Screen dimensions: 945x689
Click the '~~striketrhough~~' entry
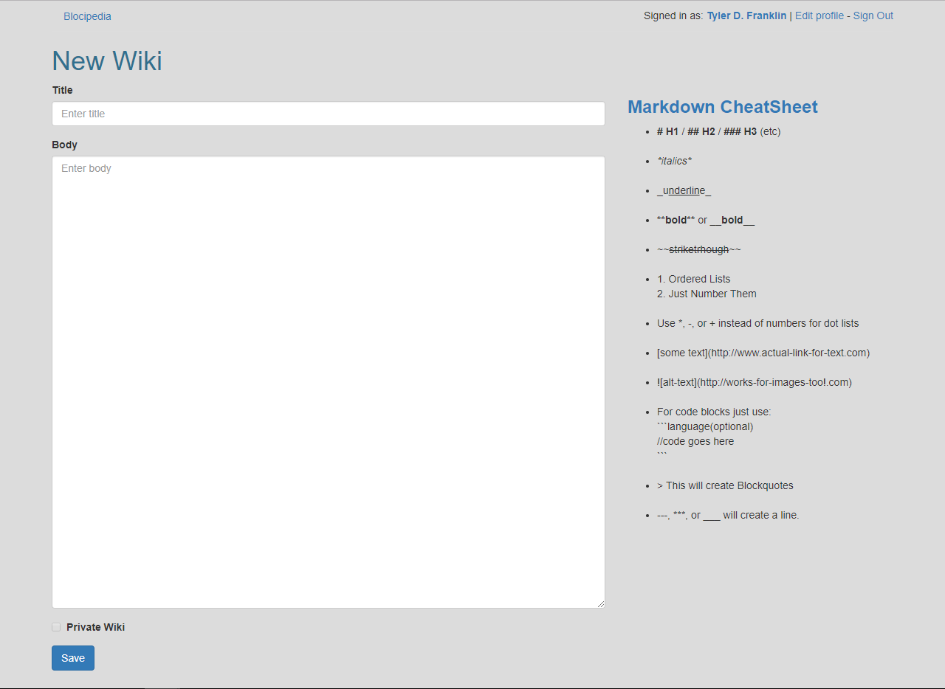click(x=699, y=249)
